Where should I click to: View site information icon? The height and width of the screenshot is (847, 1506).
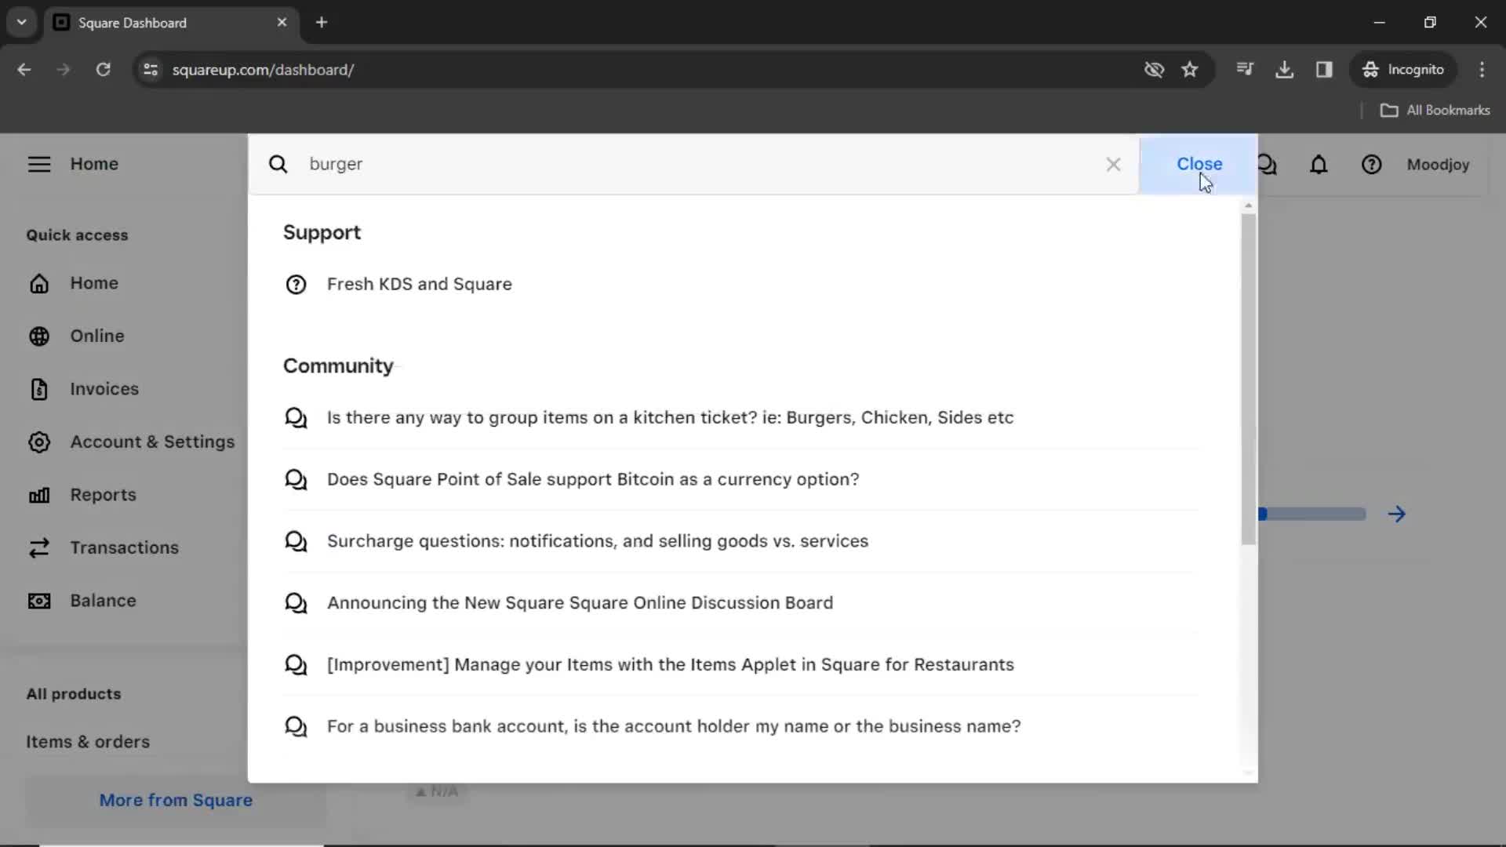pyautogui.click(x=151, y=70)
